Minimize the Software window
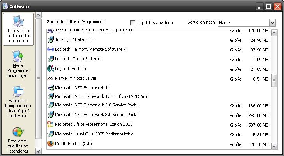 point(259,7)
